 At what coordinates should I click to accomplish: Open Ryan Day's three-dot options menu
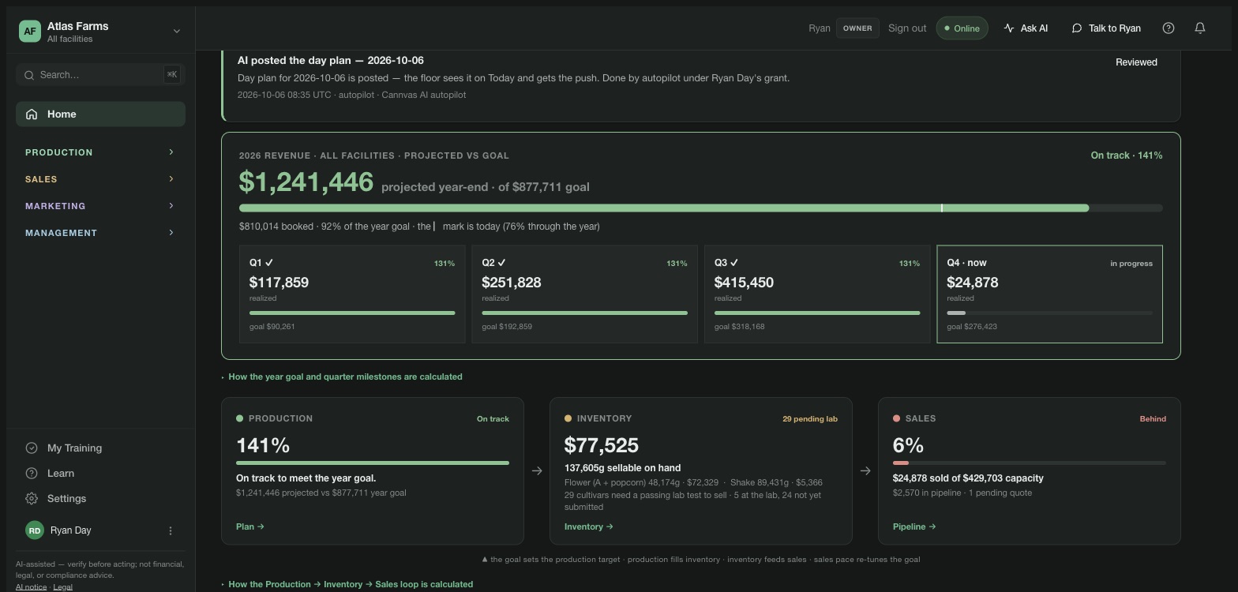point(171,530)
